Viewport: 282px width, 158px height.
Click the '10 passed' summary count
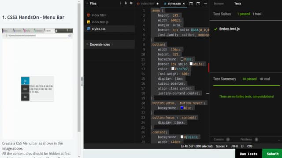(x=249, y=79)
